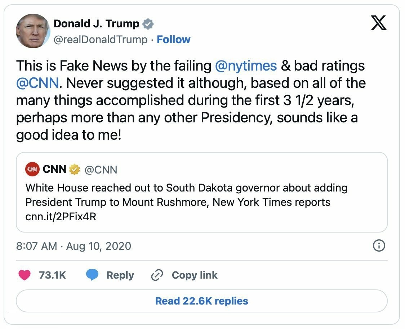The height and width of the screenshot is (329, 405).
Task: Click the X logo icon
Action: 379,23
